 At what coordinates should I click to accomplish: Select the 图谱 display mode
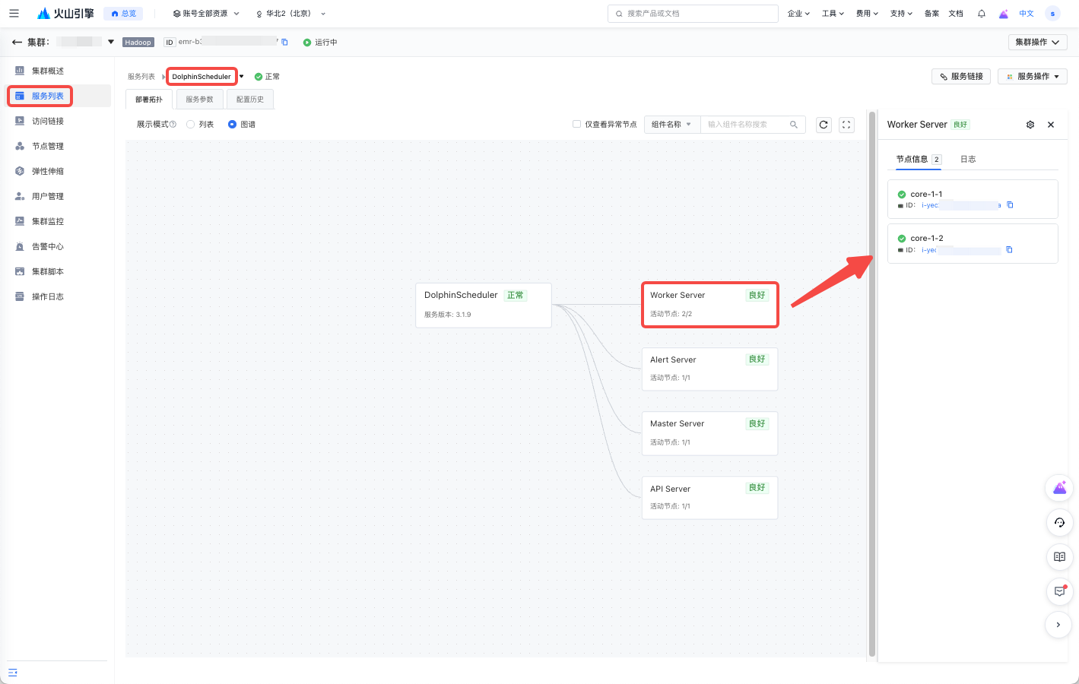click(232, 125)
